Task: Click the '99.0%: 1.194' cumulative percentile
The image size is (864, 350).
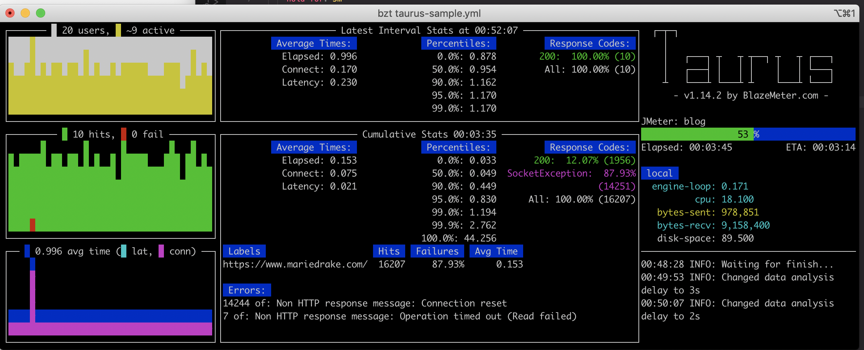Action: click(464, 212)
